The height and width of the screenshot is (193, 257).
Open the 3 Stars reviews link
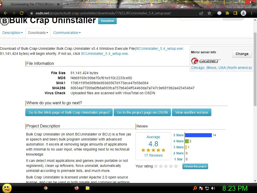178,147
